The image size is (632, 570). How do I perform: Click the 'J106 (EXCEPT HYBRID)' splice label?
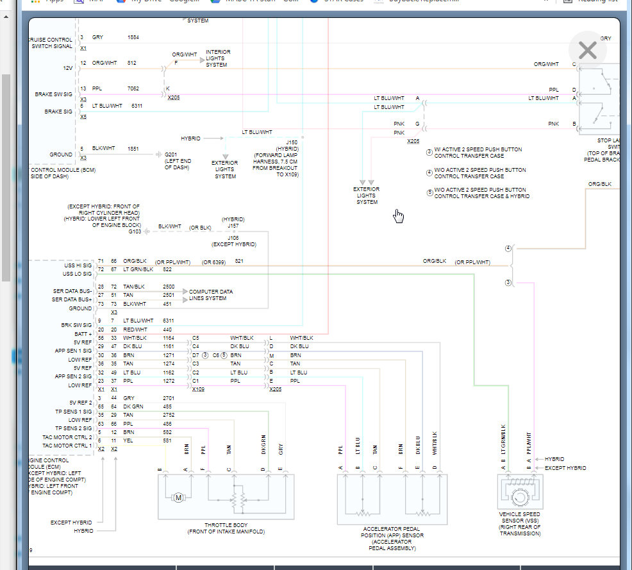(x=234, y=241)
